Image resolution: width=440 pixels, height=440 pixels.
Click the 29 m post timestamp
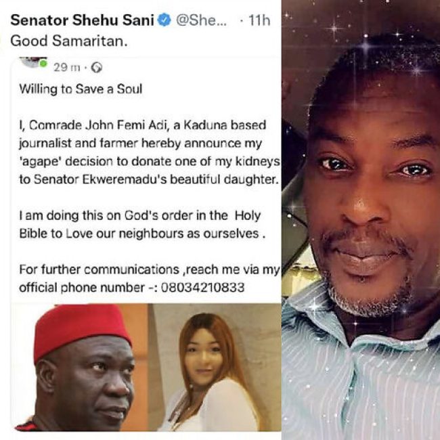pyautogui.click(x=67, y=68)
